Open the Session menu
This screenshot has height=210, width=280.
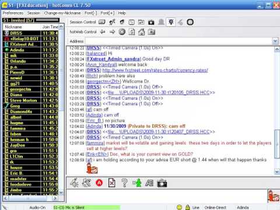tap(34, 13)
